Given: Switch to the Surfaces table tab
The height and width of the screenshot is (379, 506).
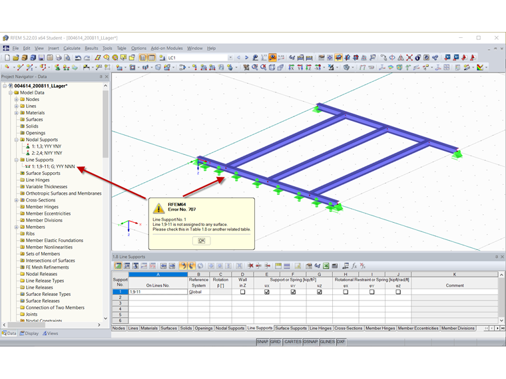Looking at the screenshot, I should 168,328.
